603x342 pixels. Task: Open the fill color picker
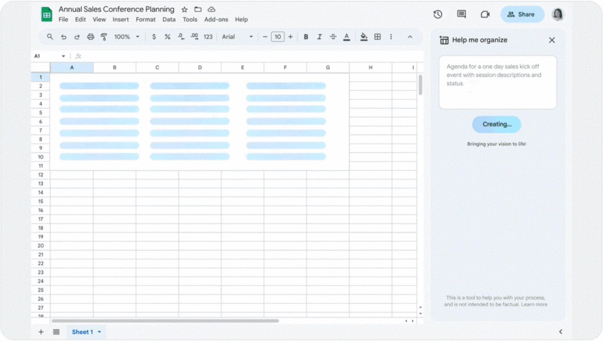coord(363,37)
